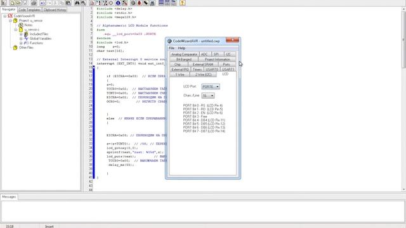Open the Project Information tab
Screen dimensions: 406x228
217,60
